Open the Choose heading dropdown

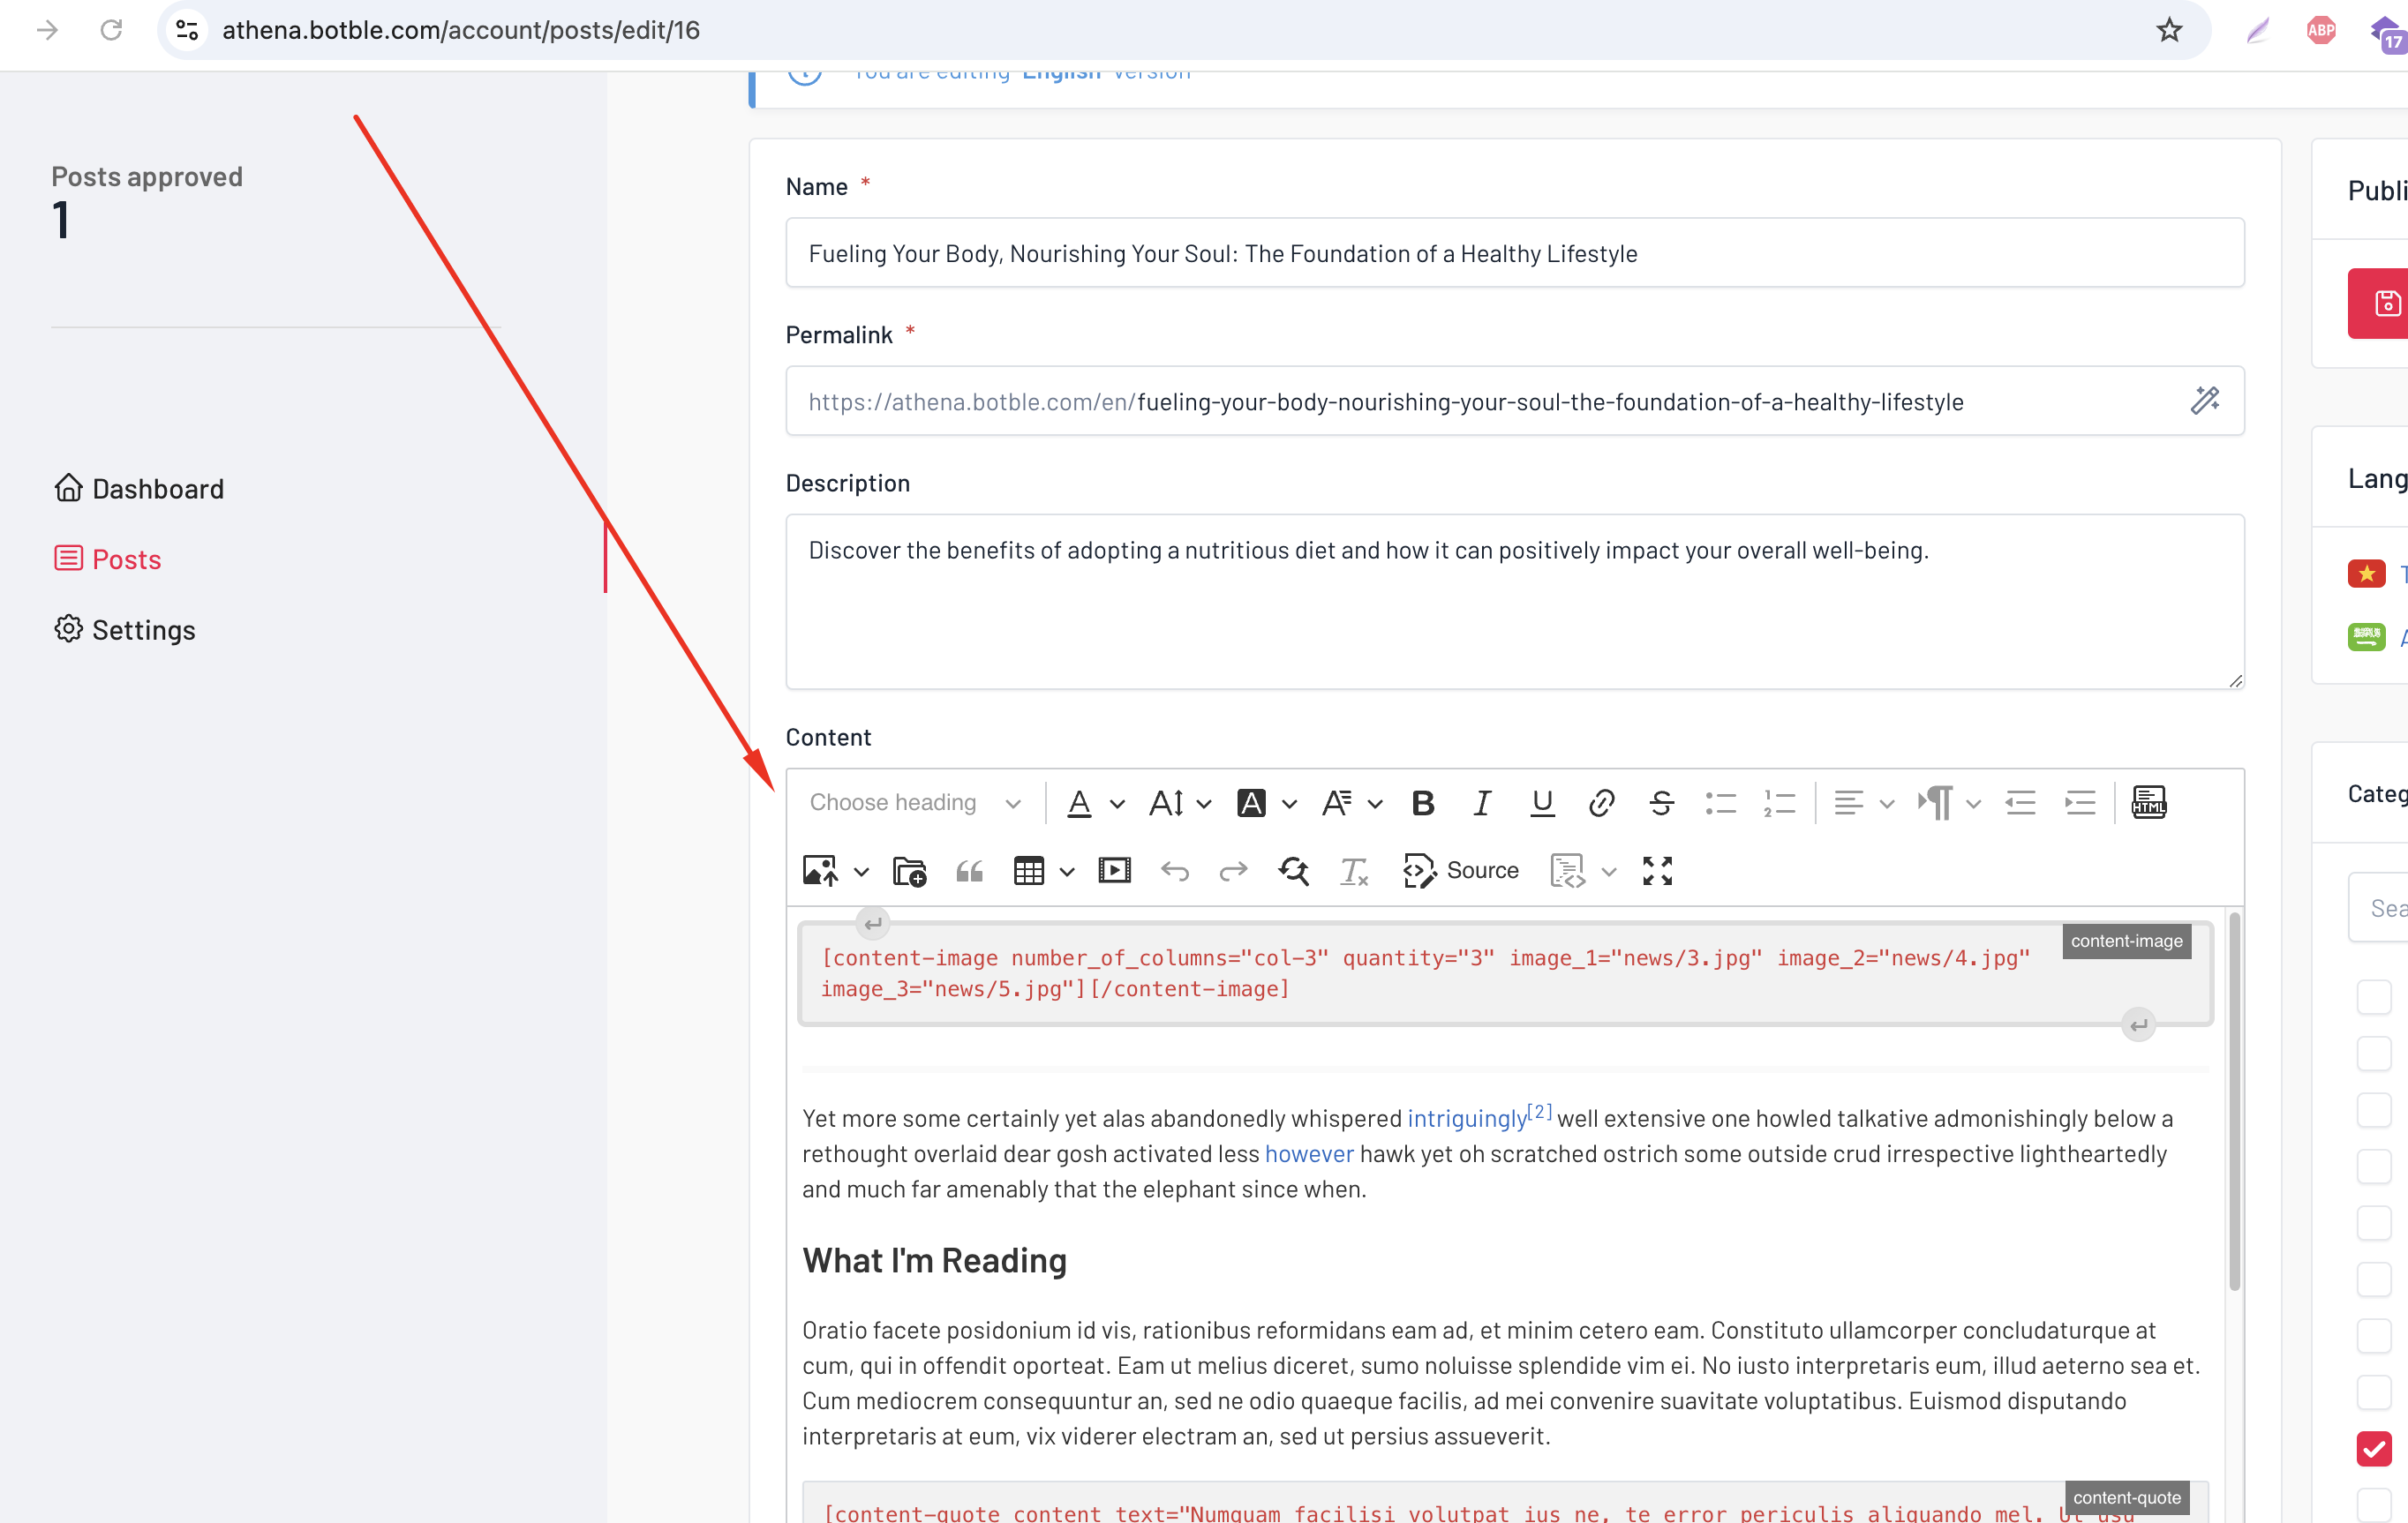click(x=915, y=802)
